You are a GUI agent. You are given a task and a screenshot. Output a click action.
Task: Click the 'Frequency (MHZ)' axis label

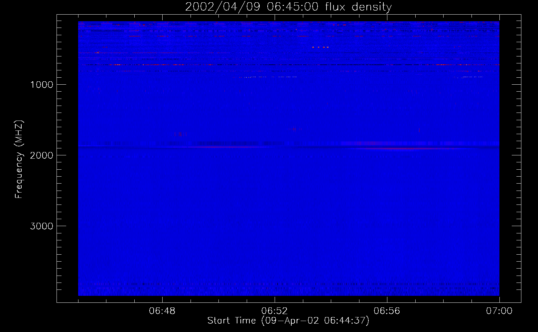[x=19, y=159]
